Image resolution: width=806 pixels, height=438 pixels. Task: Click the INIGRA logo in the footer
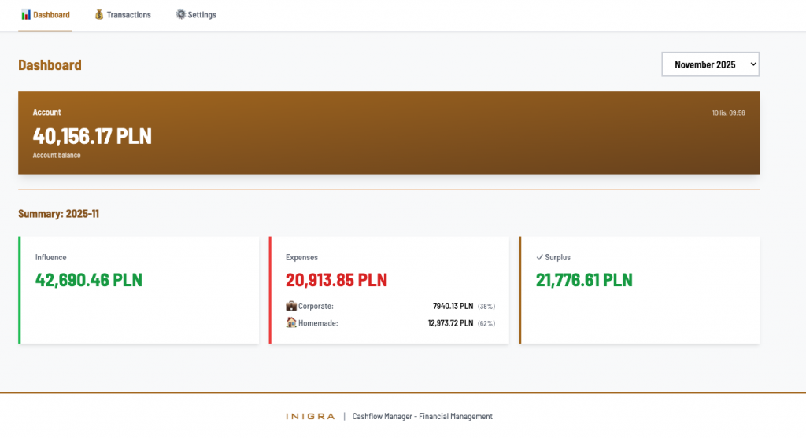tap(310, 417)
